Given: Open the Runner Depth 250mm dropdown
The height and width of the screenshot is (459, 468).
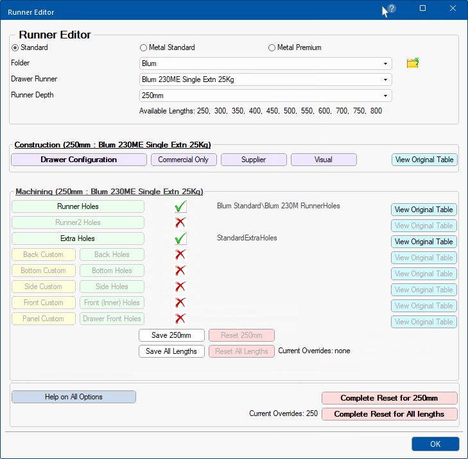Looking at the screenshot, I should click(x=265, y=96).
